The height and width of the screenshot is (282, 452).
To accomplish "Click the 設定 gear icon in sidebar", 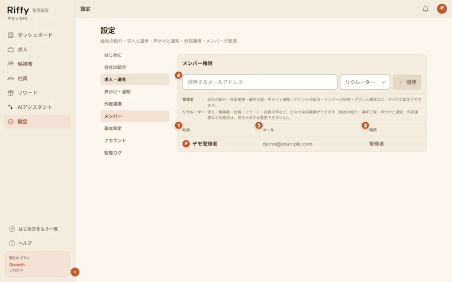I will 11,121.
